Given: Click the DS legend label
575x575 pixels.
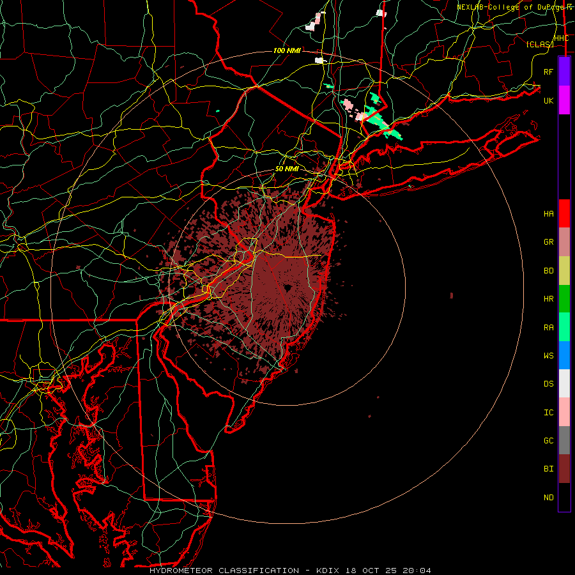Looking at the screenshot, I should click(x=549, y=384).
